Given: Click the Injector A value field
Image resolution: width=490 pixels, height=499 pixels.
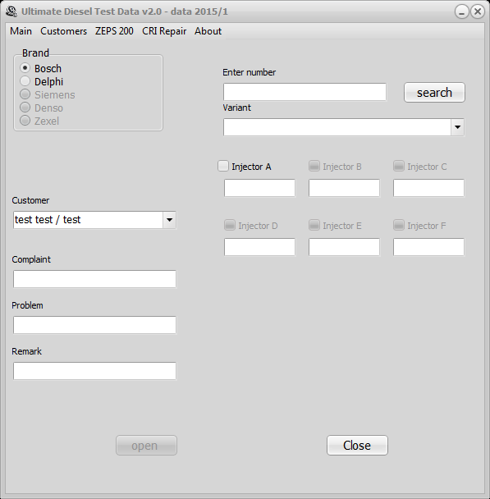Looking at the screenshot, I should coord(259,188).
